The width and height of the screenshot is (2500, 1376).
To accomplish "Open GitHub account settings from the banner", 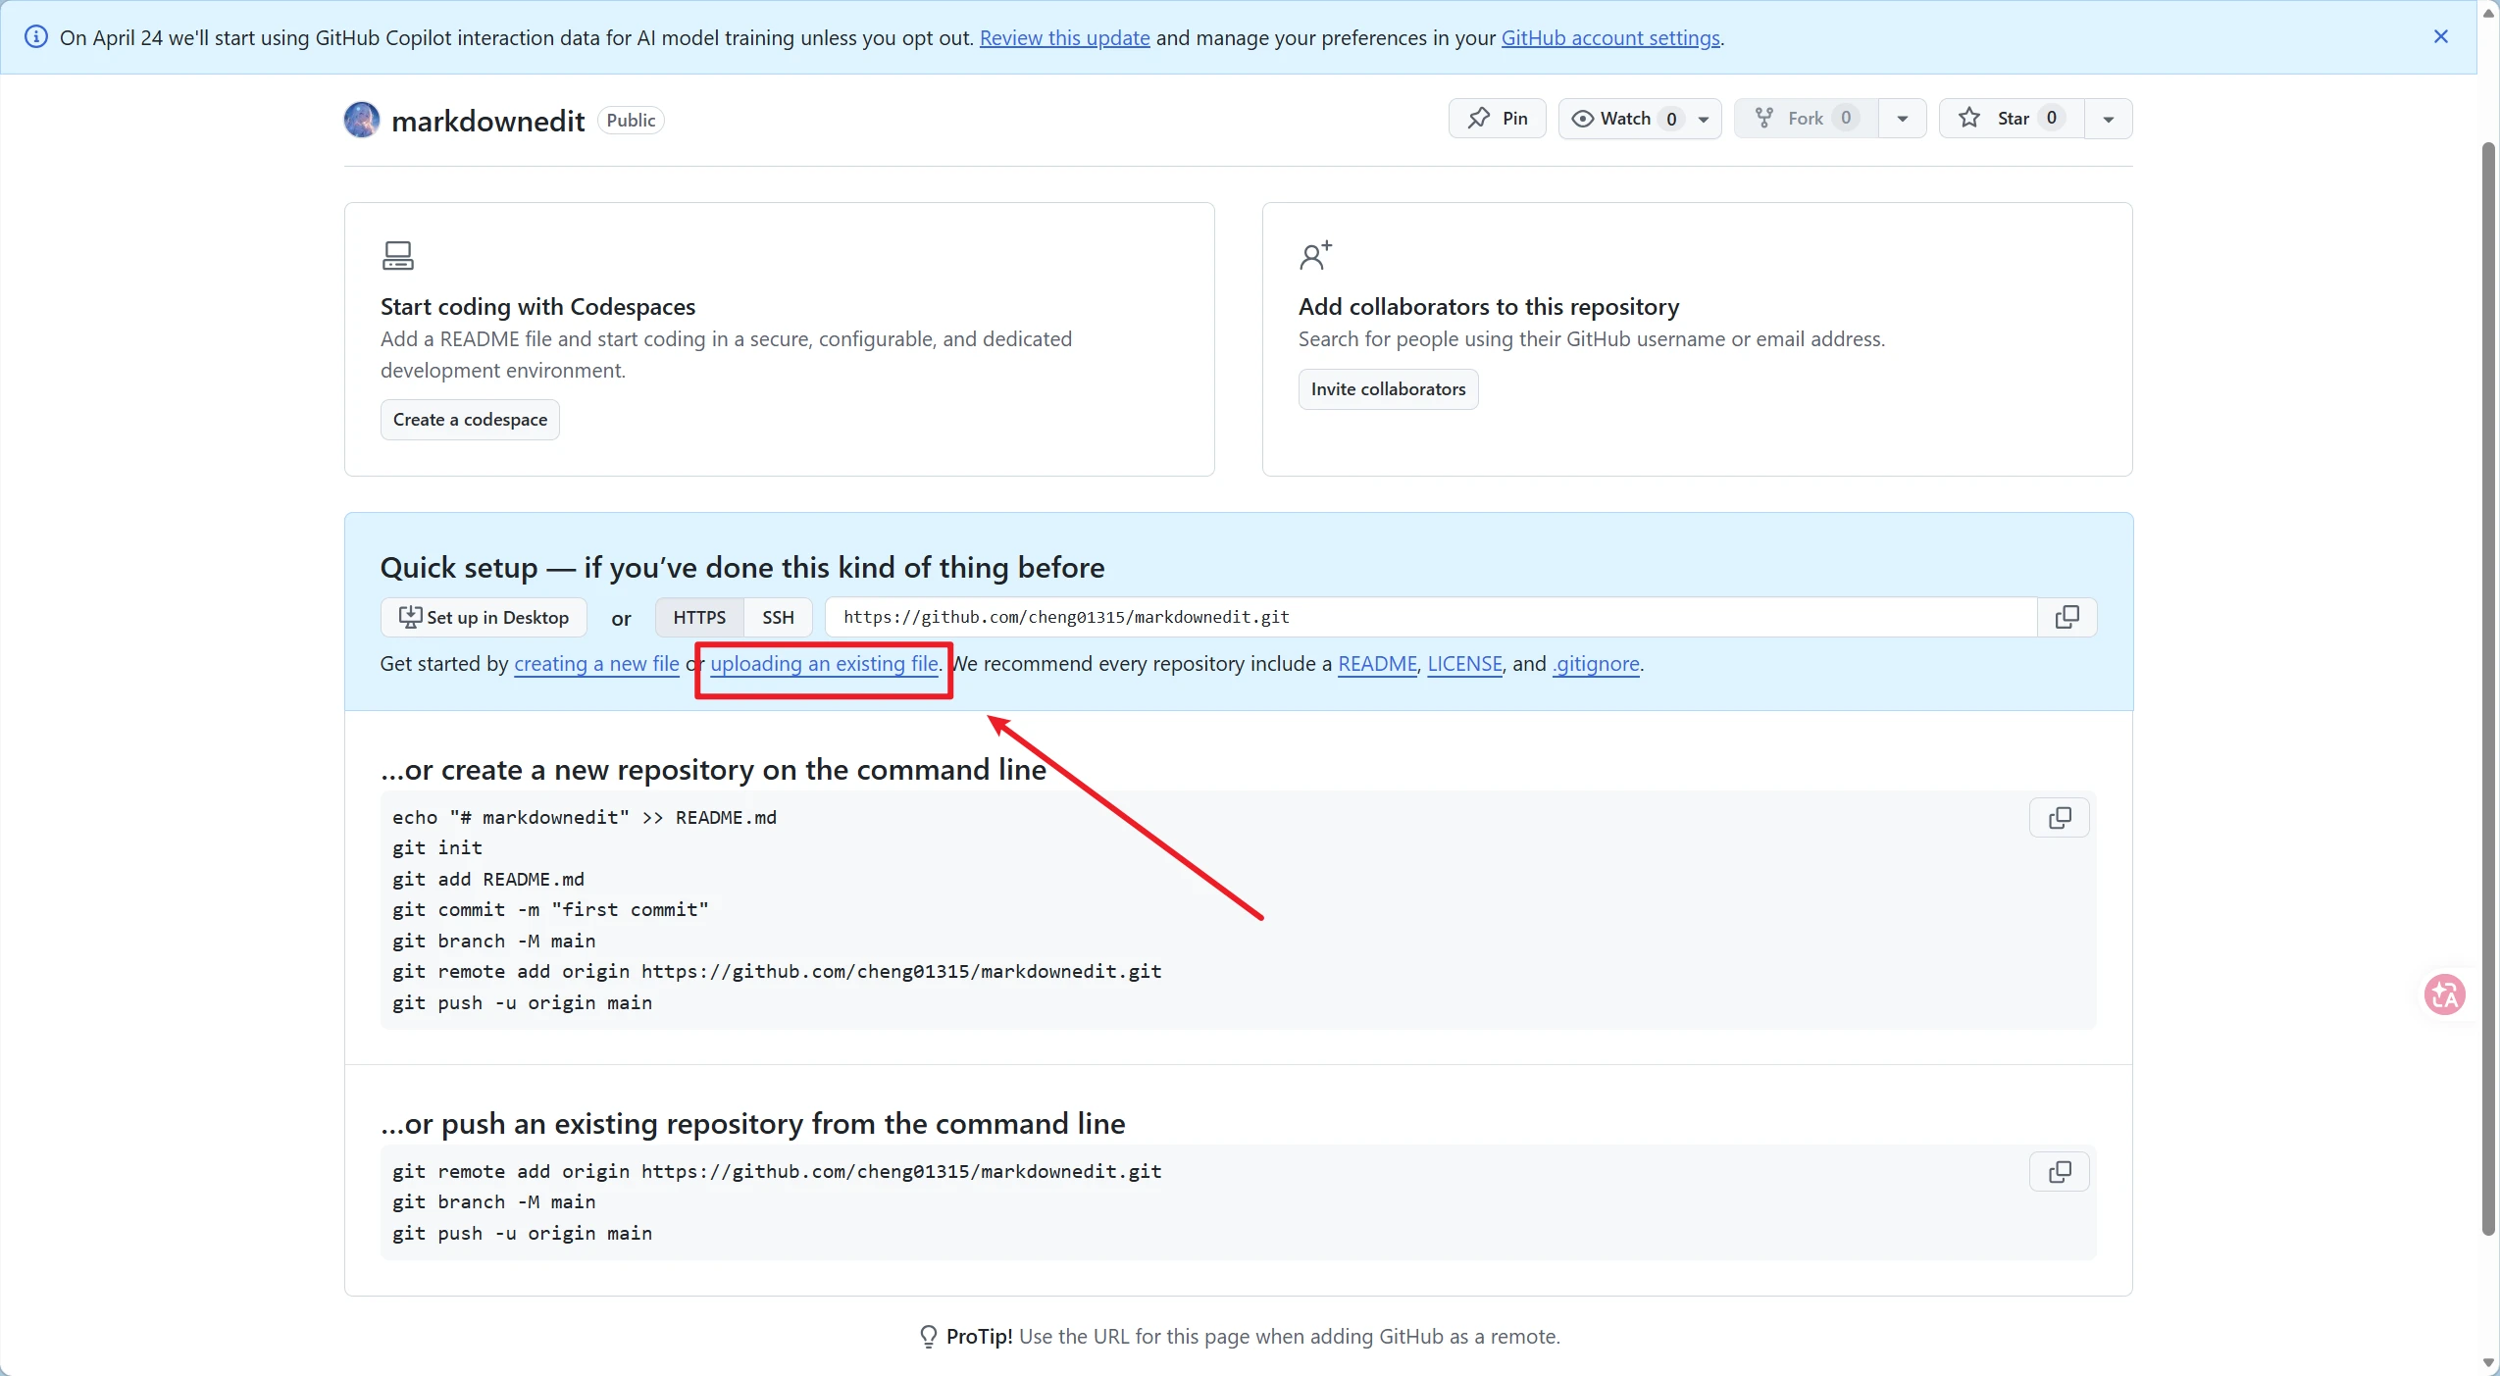I will click(1609, 38).
